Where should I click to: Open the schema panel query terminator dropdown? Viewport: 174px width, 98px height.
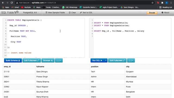(x=59, y=60)
